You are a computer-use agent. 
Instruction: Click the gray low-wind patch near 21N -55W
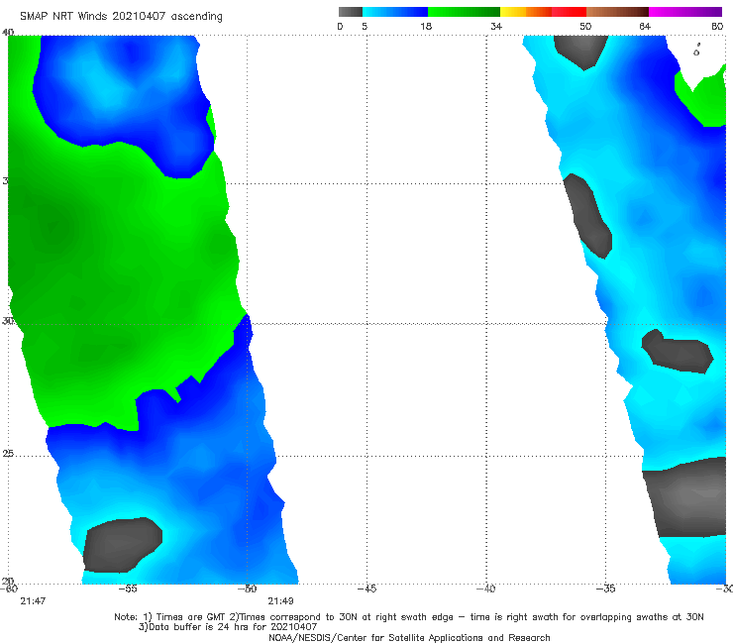click(x=122, y=545)
